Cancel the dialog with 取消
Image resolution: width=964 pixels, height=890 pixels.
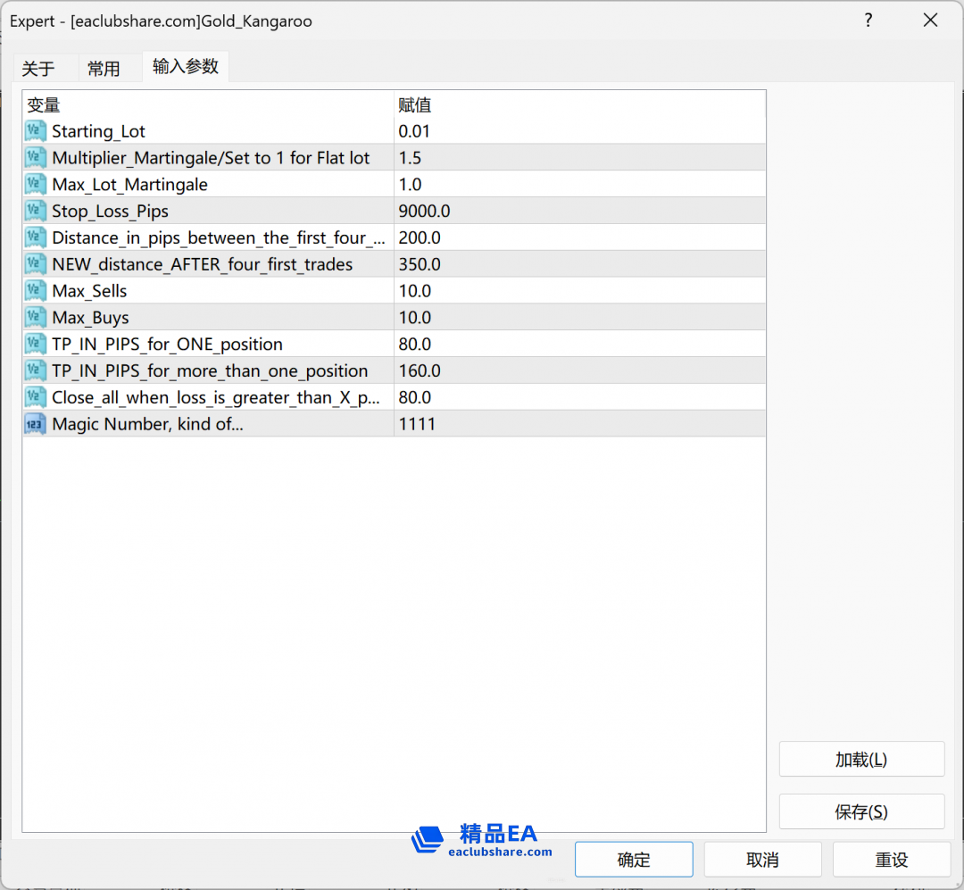762,860
